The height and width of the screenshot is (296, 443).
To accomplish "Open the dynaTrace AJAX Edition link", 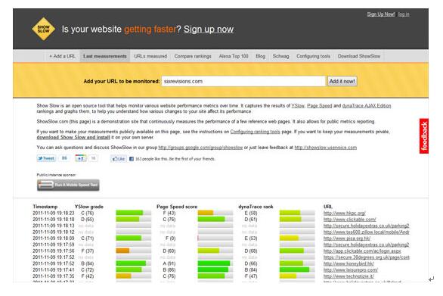I will (x=367, y=105).
